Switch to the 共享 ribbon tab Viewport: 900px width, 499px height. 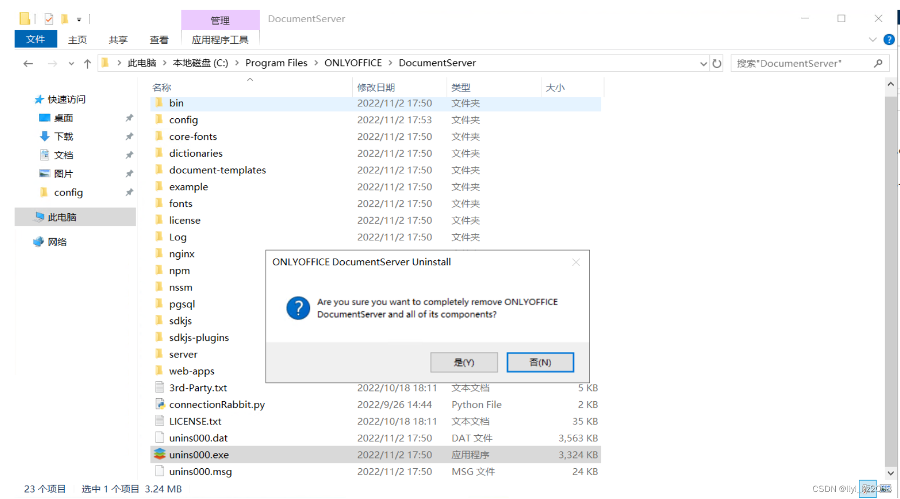coord(118,40)
